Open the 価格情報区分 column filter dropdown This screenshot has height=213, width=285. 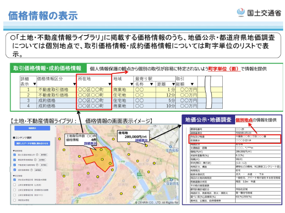73,85
